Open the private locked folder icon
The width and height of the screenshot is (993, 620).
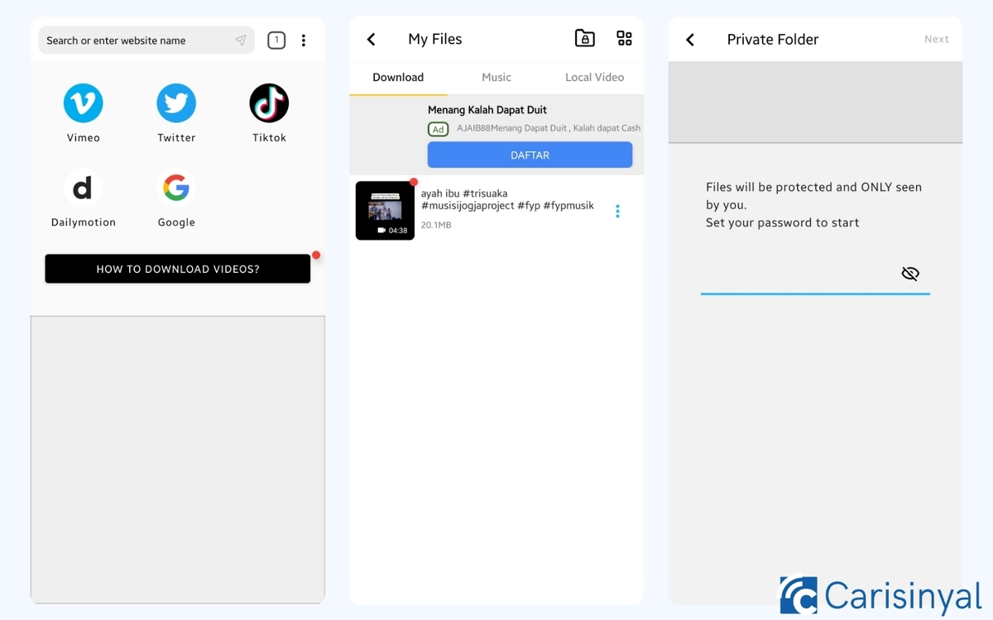(x=585, y=38)
